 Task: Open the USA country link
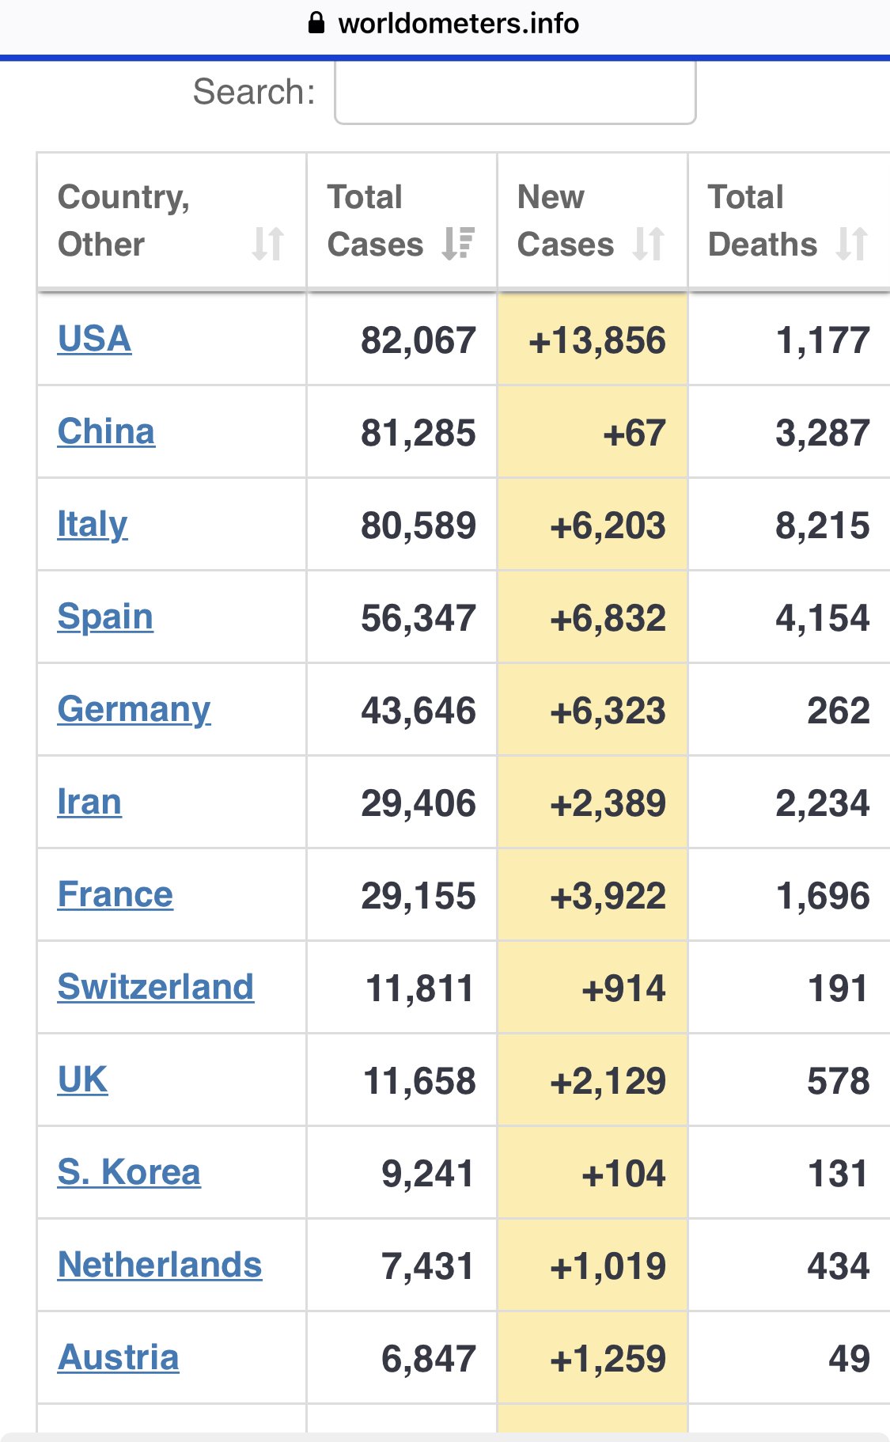point(94,340)
